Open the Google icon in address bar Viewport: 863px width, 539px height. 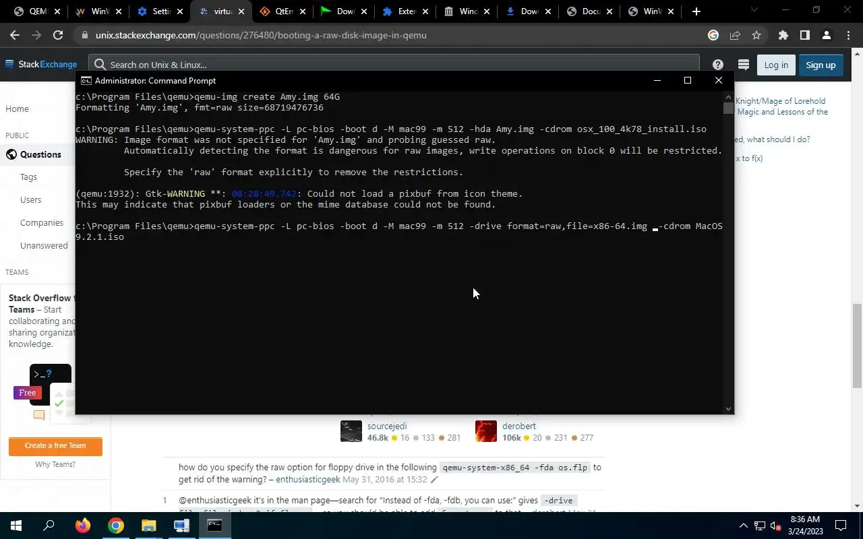pos(713,35)
